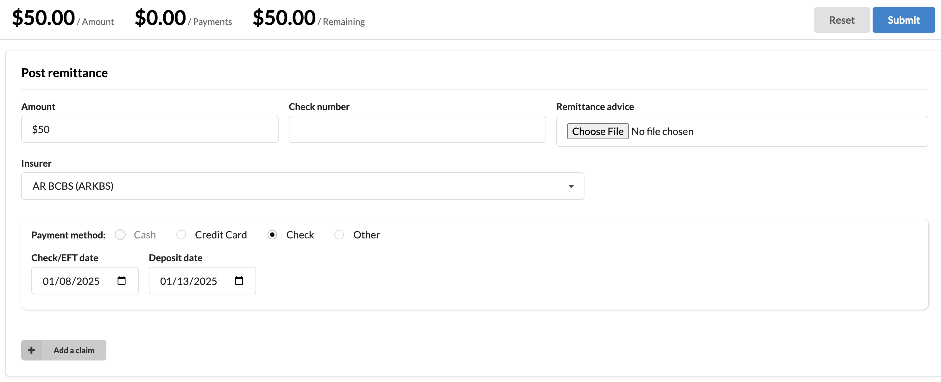This screenshot has width=941, height=382.
Task: Click the plus icon beside Add a claim
Action: pos(32,350)
